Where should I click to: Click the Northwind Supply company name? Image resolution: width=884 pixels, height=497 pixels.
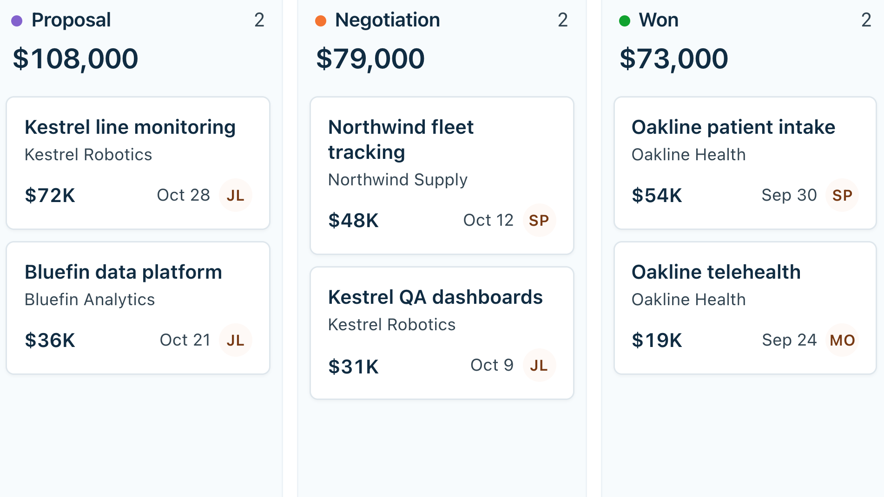(398, 180)
